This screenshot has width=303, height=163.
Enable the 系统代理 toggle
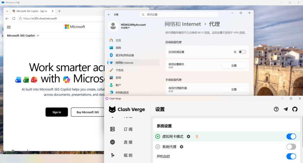tap(291, 147)
